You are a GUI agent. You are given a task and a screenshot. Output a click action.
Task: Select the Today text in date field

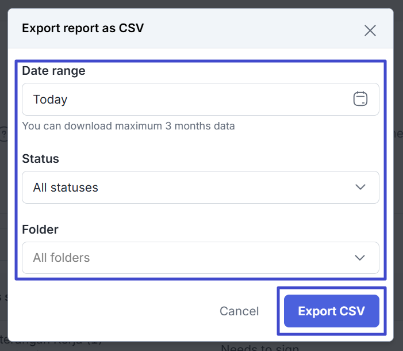[50, 100]
